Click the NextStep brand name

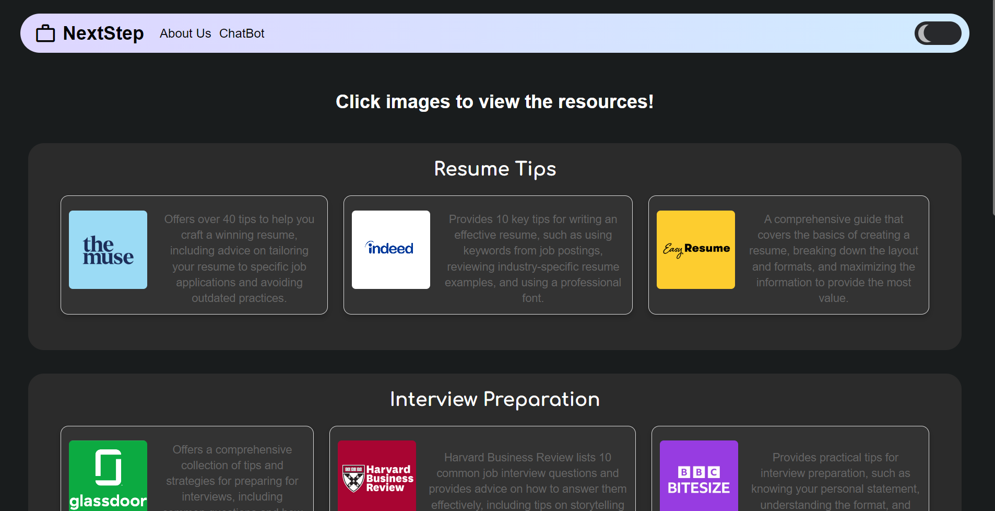click(x=103, y=33)
